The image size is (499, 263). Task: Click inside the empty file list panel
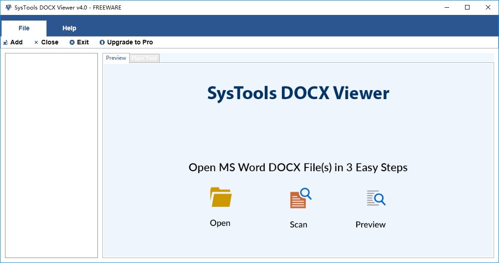[x=51, y=155]
